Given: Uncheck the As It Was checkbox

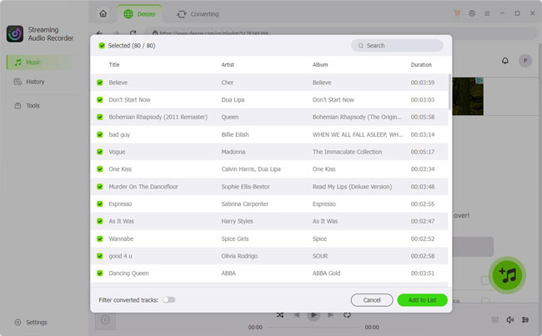Looking at the screenshot, I should pos(100,221).
